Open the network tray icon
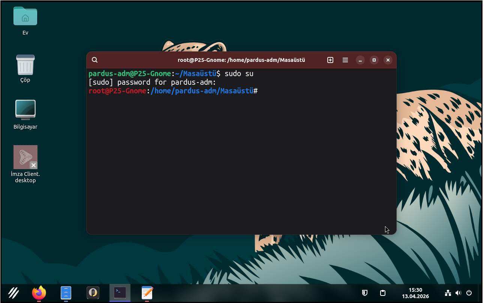Image resolution: width=484 pixels, height=303 pixels. point(448,293)
